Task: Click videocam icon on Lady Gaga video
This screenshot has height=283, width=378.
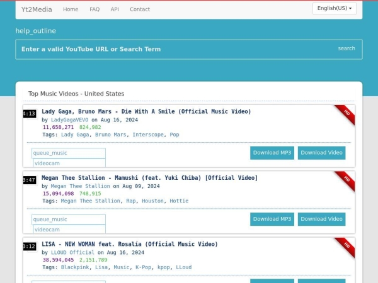Action: click(x=69, y=163)
